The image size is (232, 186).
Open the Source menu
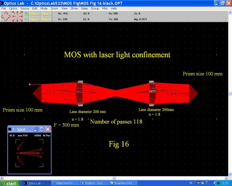[x=25, y=8]
